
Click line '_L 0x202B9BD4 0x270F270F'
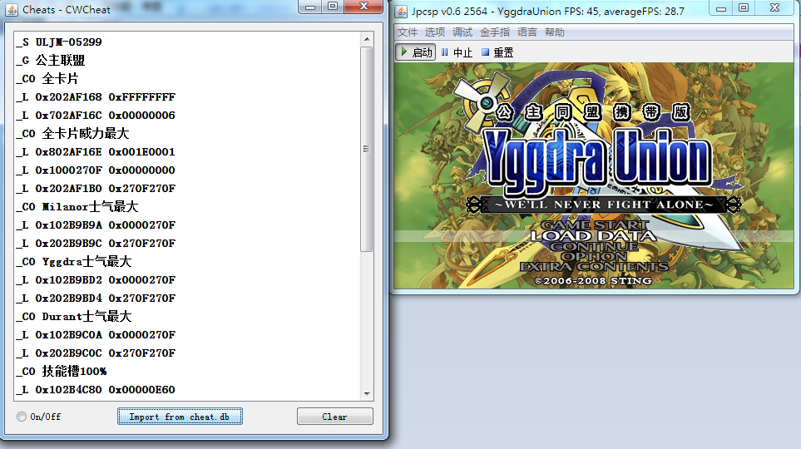click(x=96, y=299)
